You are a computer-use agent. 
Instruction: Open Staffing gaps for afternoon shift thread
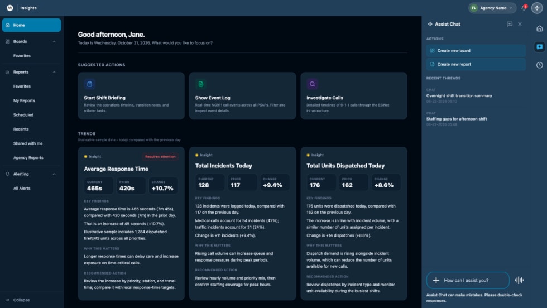point(457,119)
